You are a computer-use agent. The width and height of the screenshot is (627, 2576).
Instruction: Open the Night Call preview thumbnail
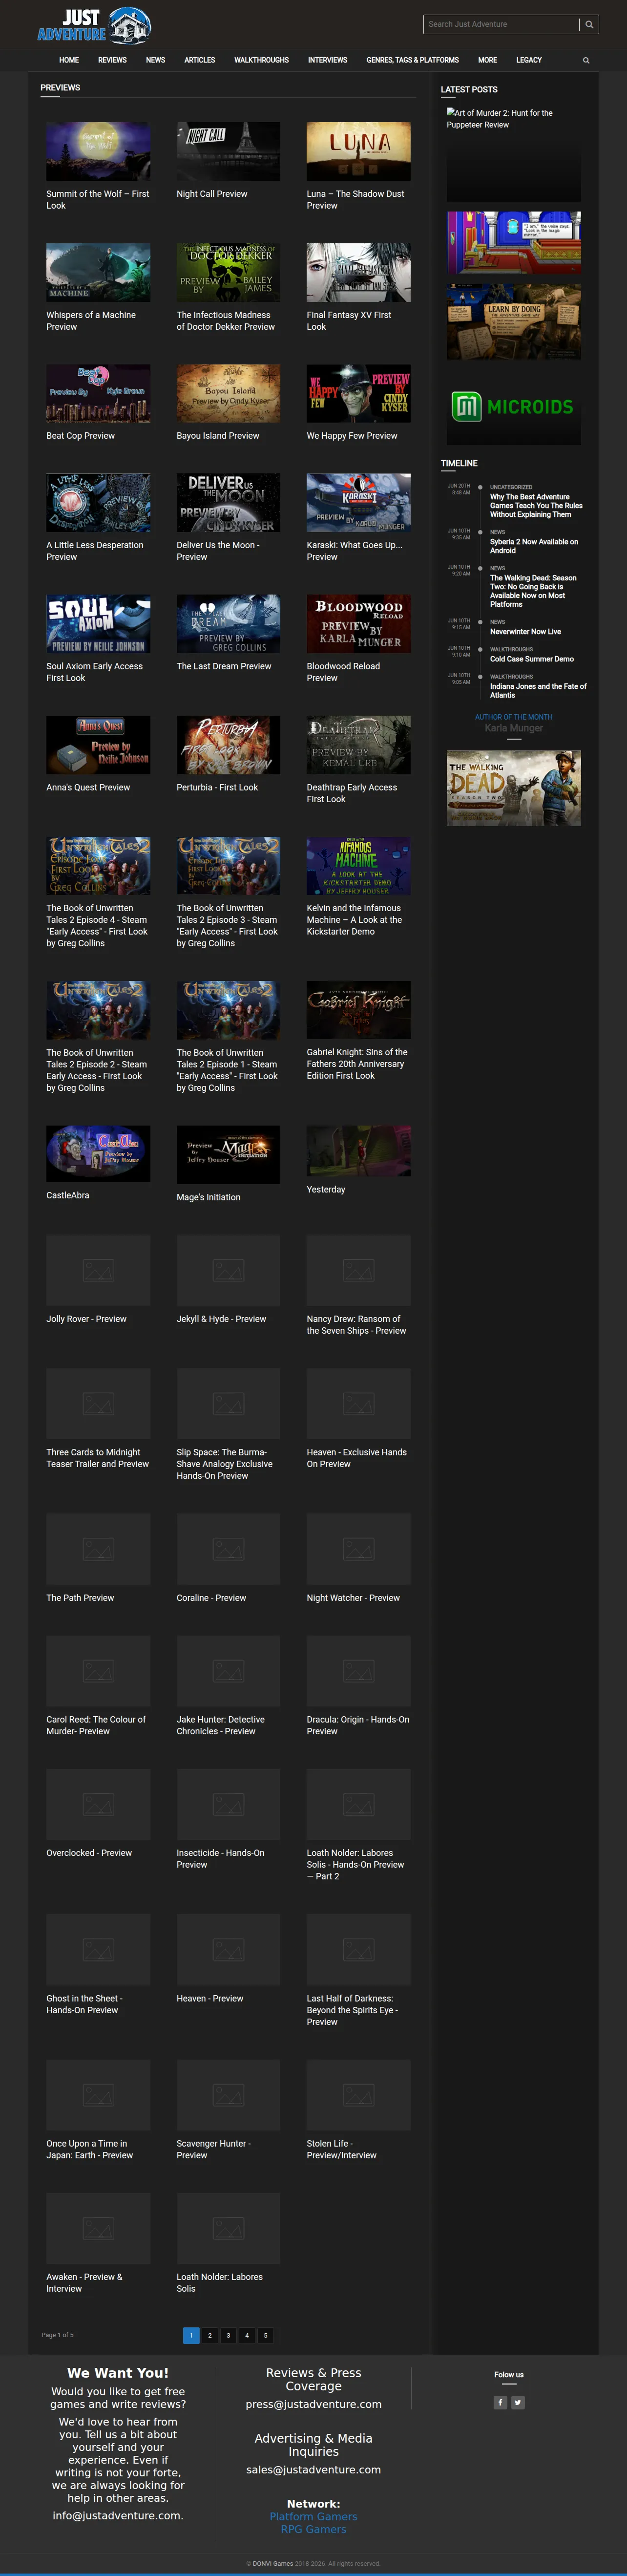tap(228, 151)
